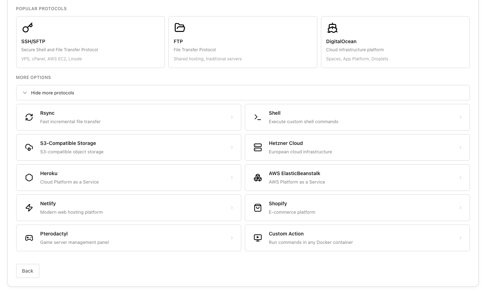Screen dimensions: 491x293
Task: Click the Pterodactyl gamepad icon
Action: 29,238
